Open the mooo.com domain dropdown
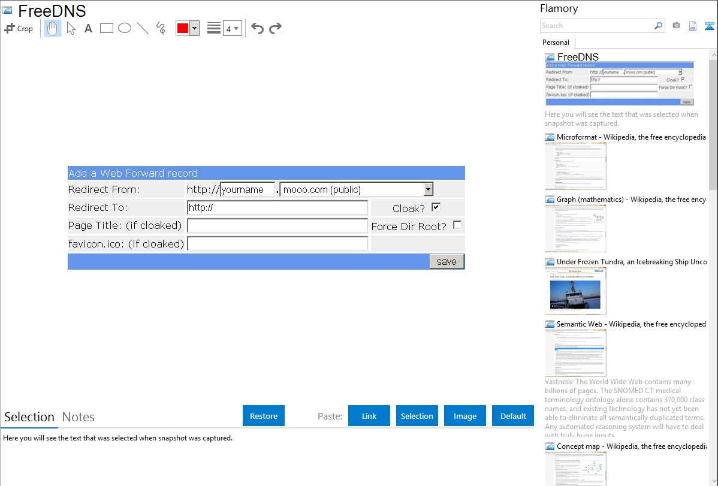The height and width of the screenshot is (486, 718). point(428,189)
